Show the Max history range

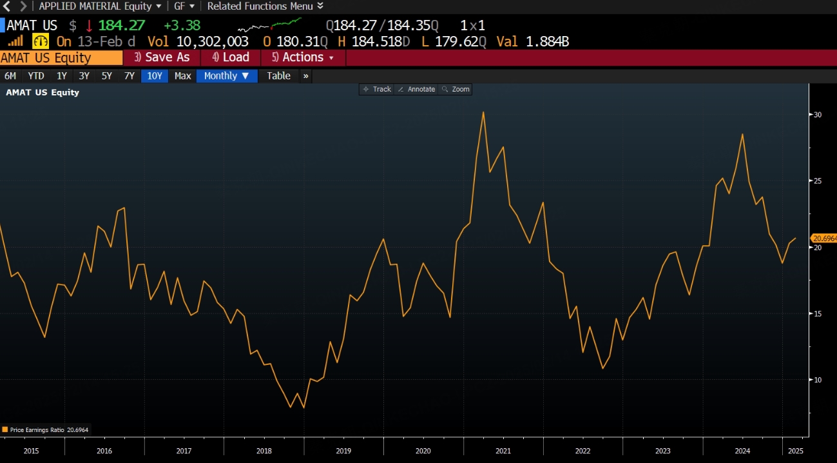click(x=183, y=75)
